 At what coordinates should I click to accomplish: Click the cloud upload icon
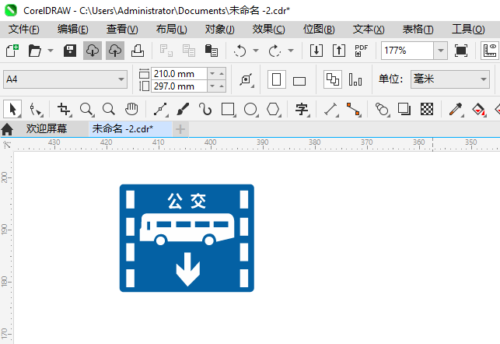[x=115, y=51]
